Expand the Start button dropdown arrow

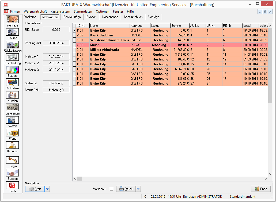(x=47, y=189)
